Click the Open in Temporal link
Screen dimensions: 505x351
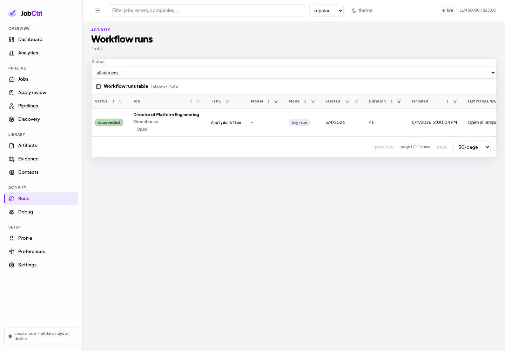click(482, 122)
